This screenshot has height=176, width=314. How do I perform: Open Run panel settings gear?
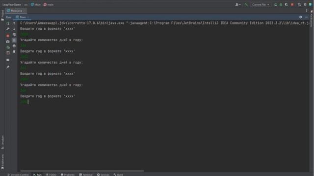tap(301, 17)
